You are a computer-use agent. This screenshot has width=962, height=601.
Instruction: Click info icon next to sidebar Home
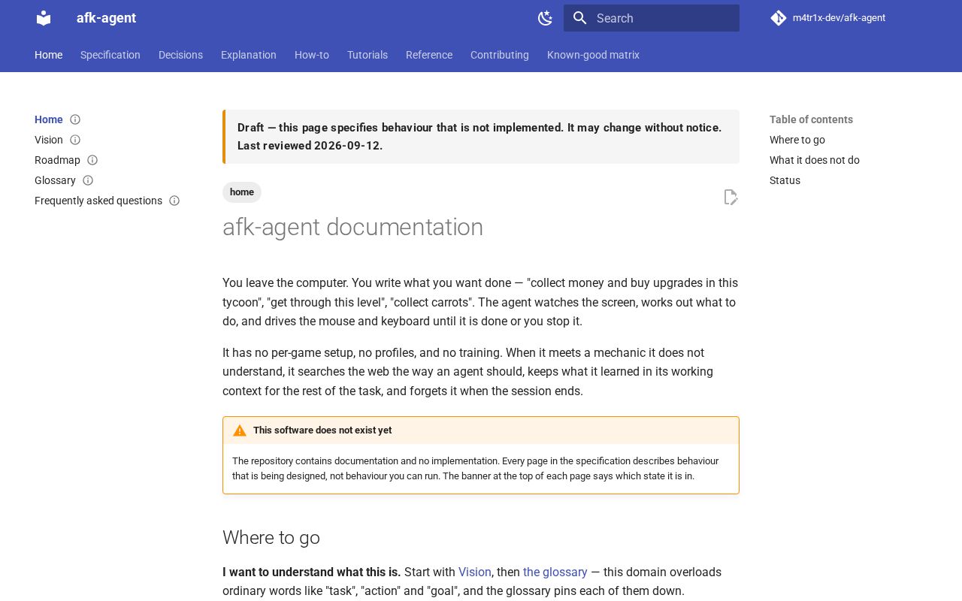(x=75, y=119)
